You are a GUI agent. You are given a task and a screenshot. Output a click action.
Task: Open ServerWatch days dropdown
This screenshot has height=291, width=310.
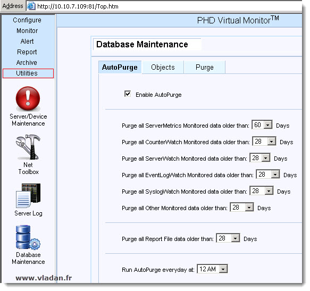[260, 158]
